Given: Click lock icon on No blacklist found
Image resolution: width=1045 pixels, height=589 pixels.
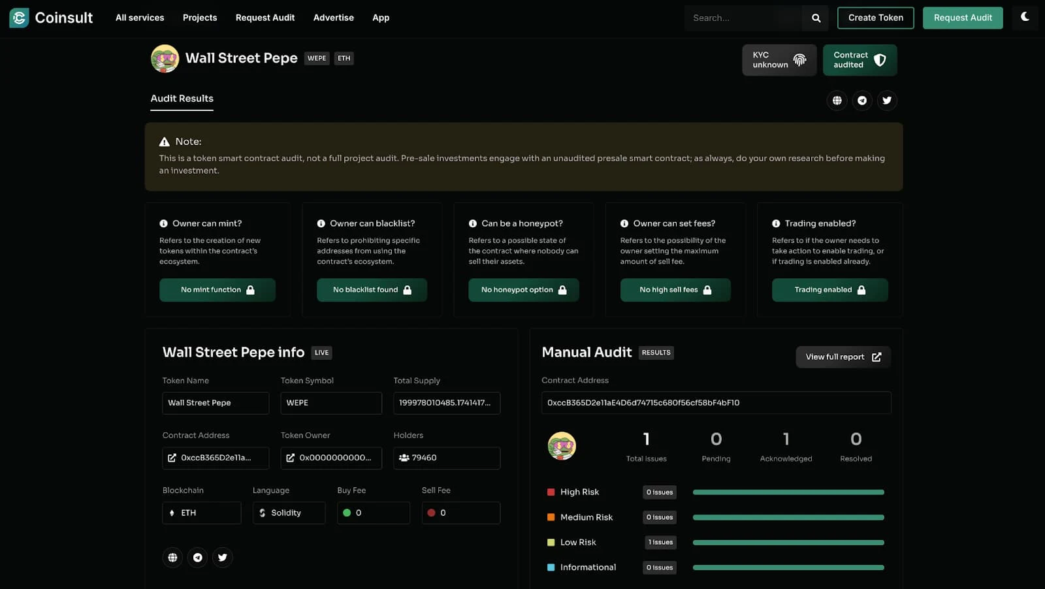Looking at the screenshot, I should (x=407, y=290).
